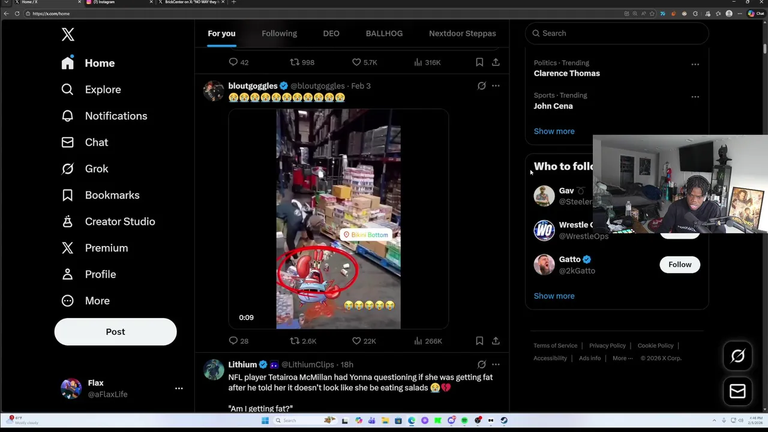Play the bloutgoggles warehouse video
This screenshot has height=432, width=768.
pyautogui.click(x=338, y=219)
